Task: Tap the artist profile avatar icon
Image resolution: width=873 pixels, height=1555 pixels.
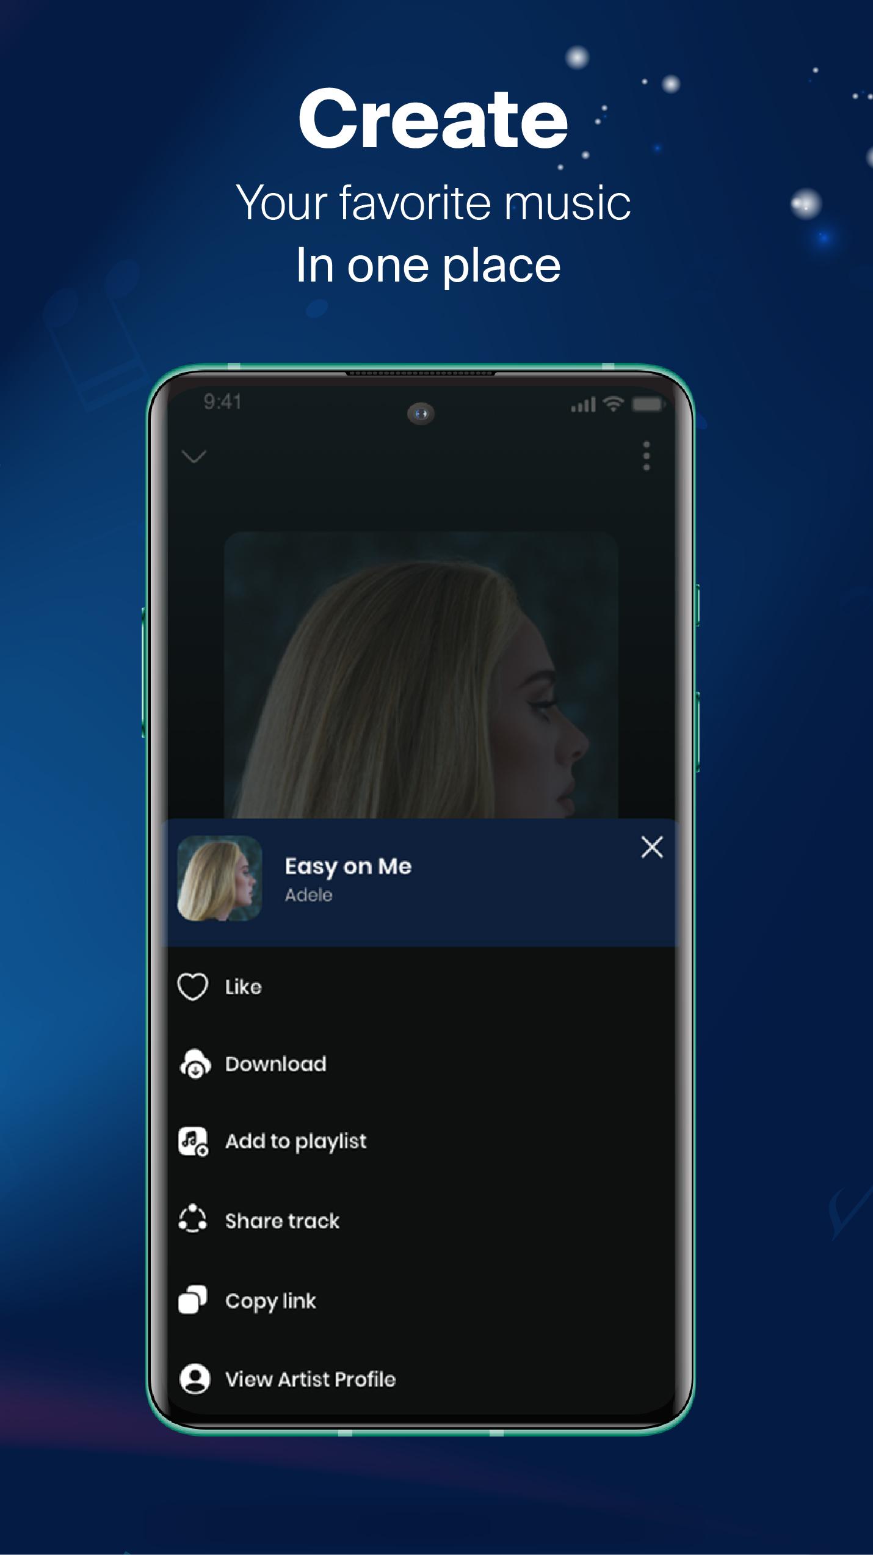Action: coord(195,1379)
